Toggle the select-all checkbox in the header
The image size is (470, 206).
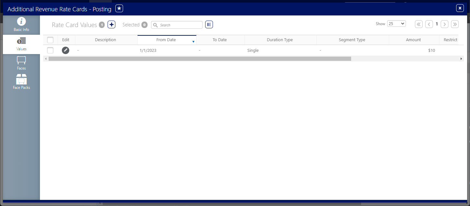click(x=50, y=40)
